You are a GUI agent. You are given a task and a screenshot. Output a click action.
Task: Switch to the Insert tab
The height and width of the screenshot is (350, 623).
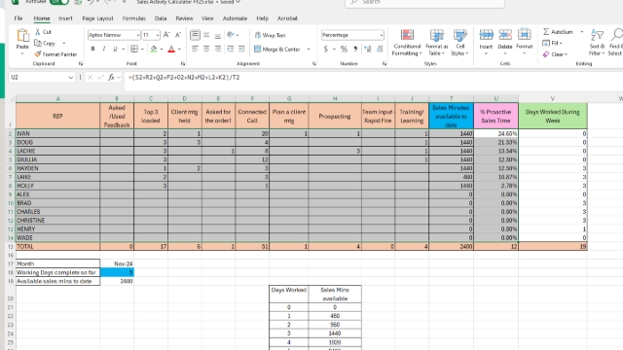(65, 18)
